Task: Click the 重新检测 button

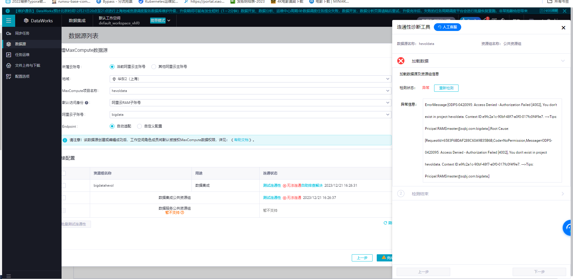Action: 446,88
